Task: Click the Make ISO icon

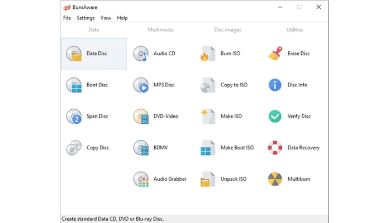Action: point(207,117)
